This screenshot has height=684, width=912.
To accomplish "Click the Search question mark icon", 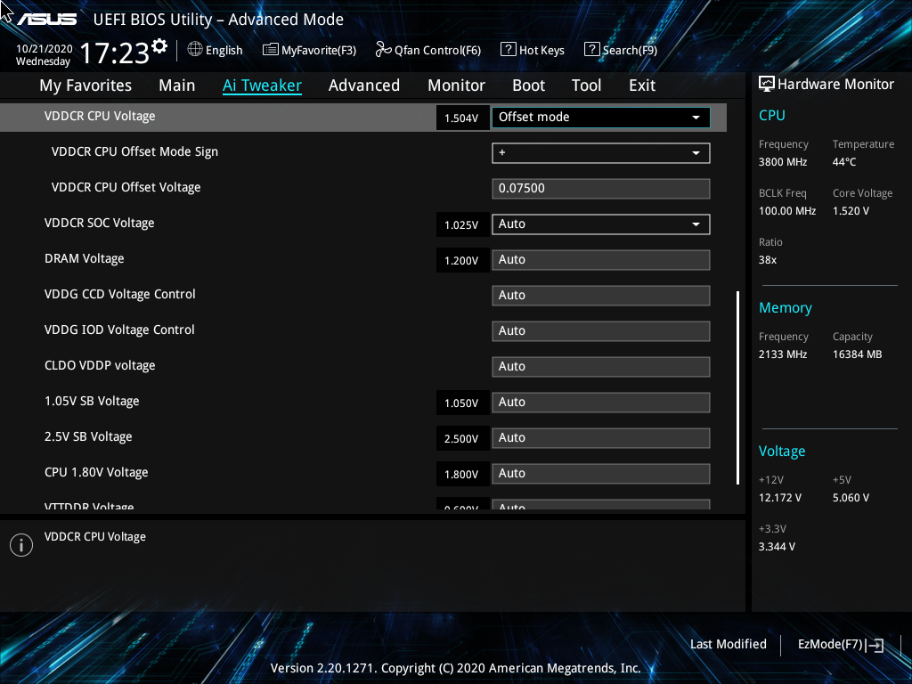I will point(591,50).
